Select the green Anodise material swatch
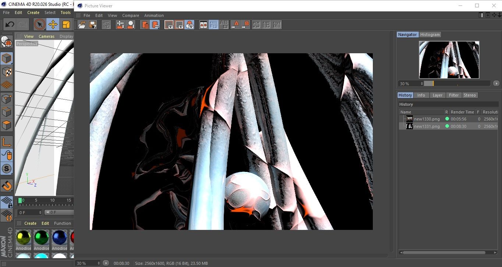 click(41, 237)
